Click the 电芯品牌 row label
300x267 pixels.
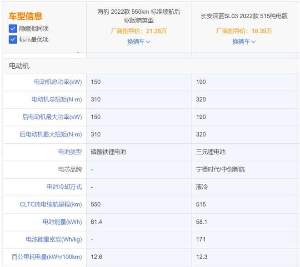70,169
